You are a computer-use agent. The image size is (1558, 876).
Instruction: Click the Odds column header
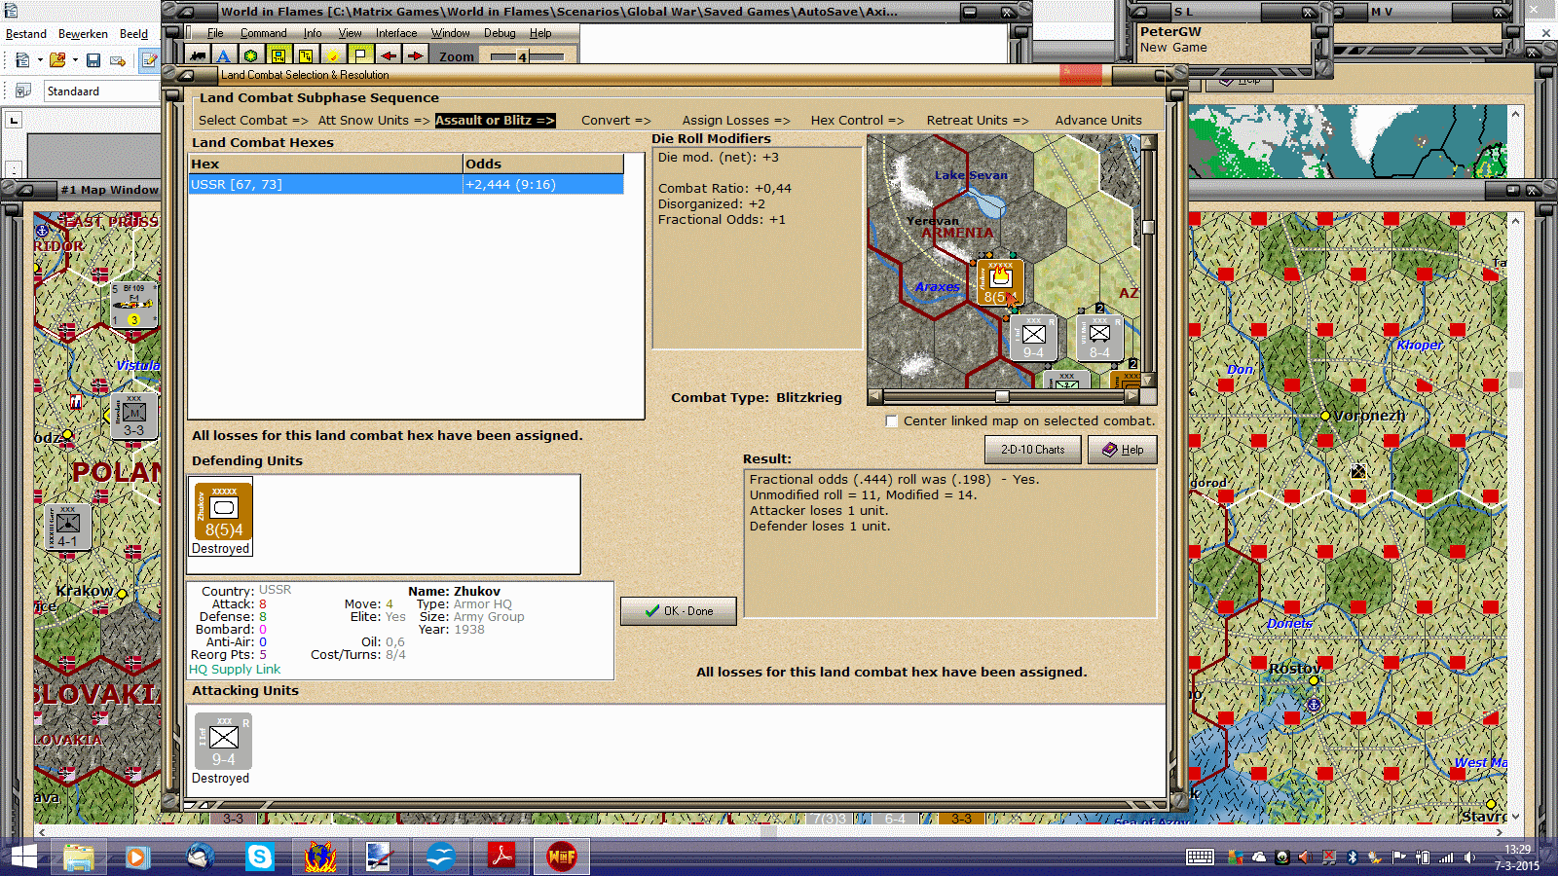point(543,164)
